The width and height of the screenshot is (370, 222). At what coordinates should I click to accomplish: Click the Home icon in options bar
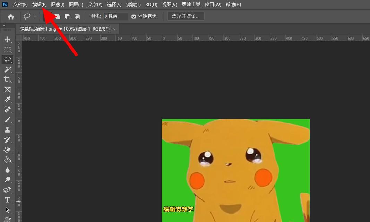pos(11,17)
